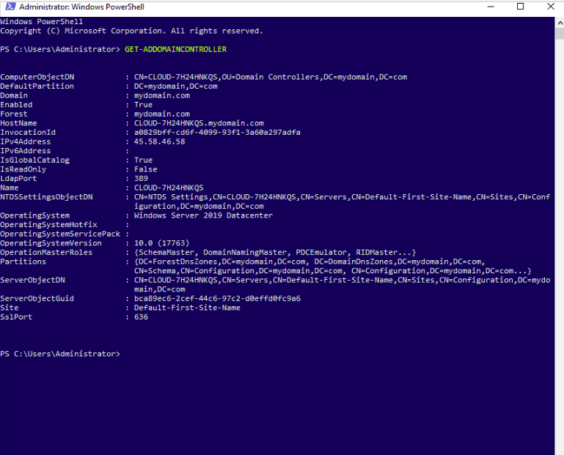564x455 pixels.
Task: Click the ComputerObjectDN property label
Action: pos(37,77)
